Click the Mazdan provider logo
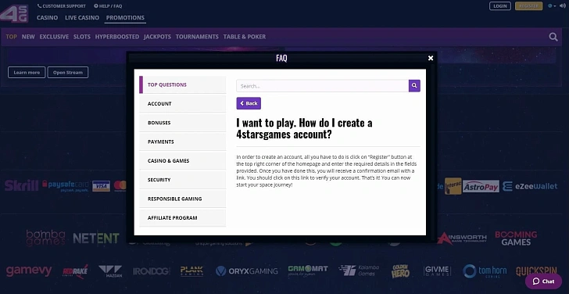 pyautogui.click(x=110, y=271)
